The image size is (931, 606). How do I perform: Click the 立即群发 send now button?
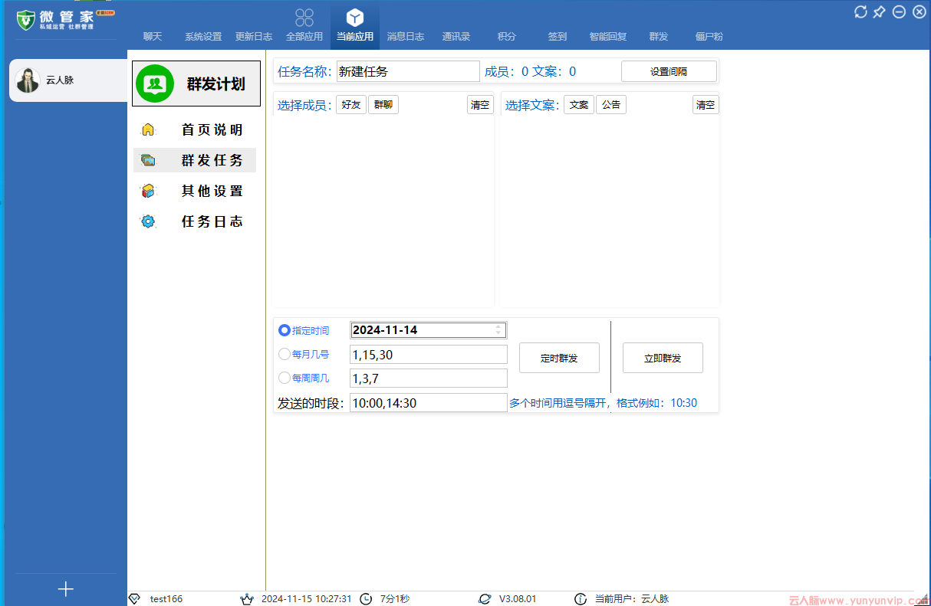(x=663, y=357)
